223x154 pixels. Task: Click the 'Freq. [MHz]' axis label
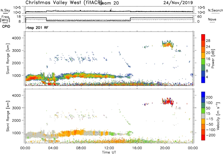tap(5, 19)
